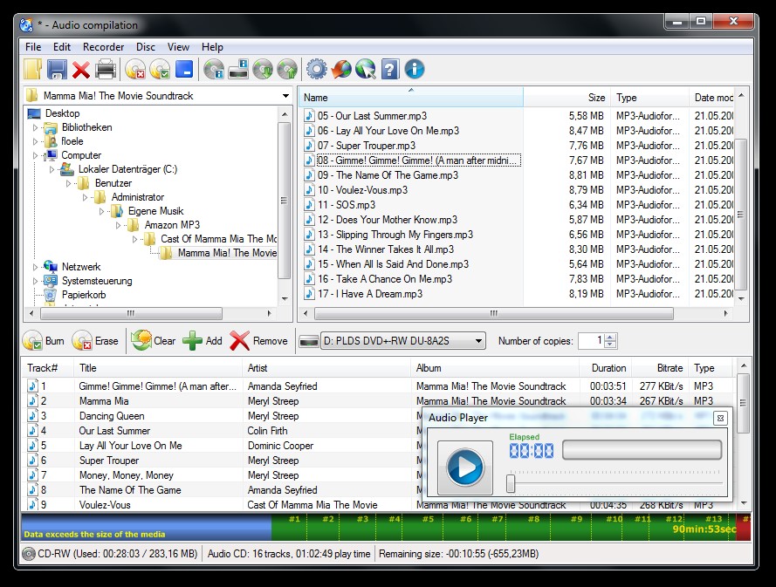Image resolution: width=776 pixels, height=587 pixels.
Task: Toggle the Eigene Musik node expander
Action: pos(101,211)
